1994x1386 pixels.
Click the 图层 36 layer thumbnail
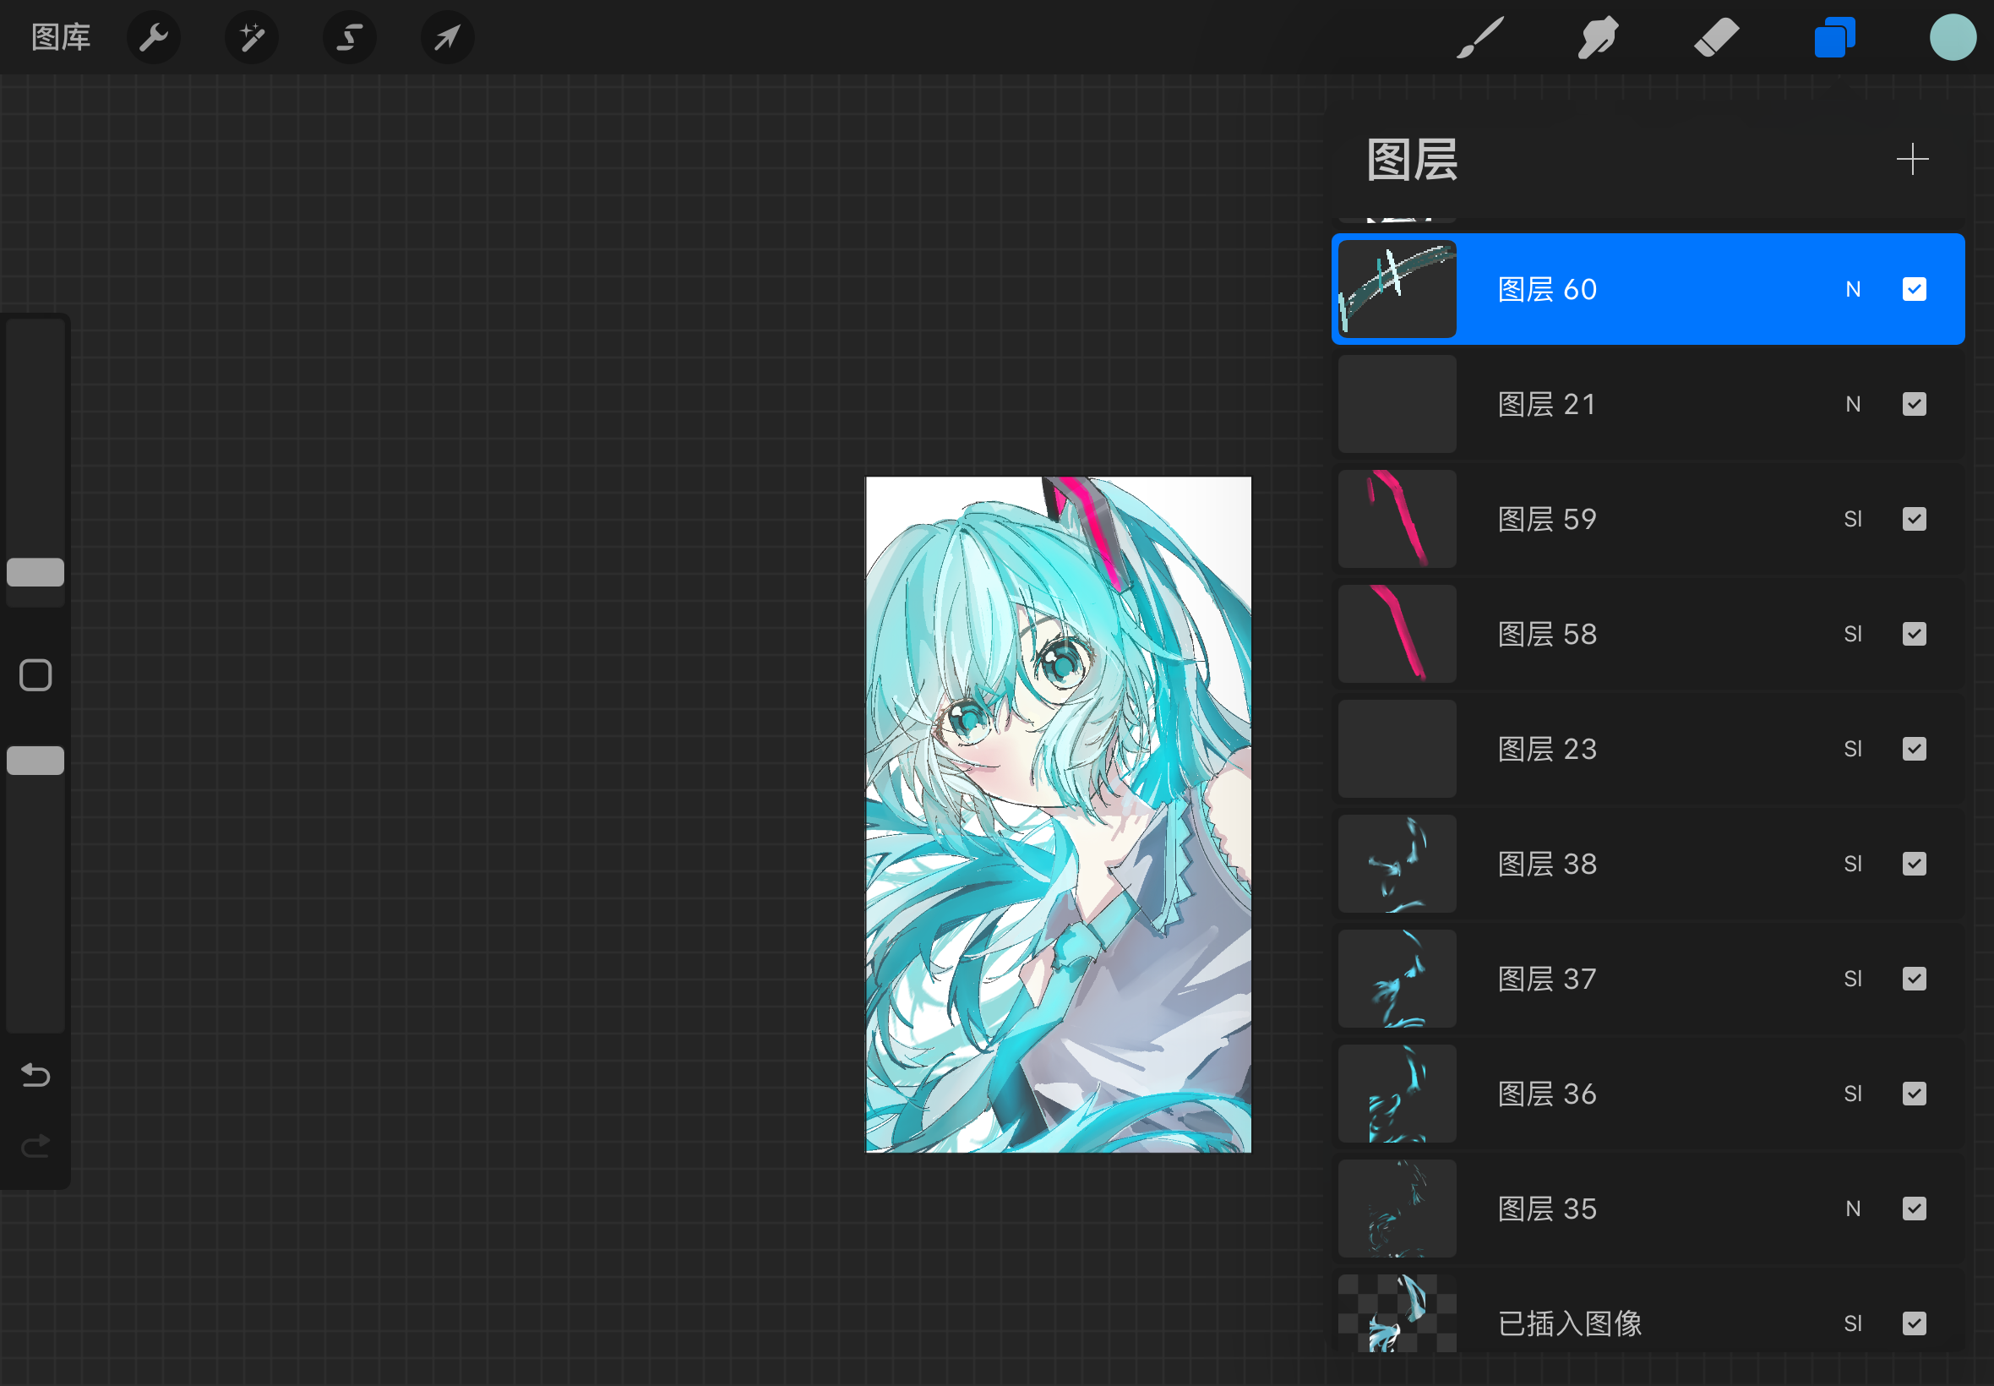[1397, 1094]
